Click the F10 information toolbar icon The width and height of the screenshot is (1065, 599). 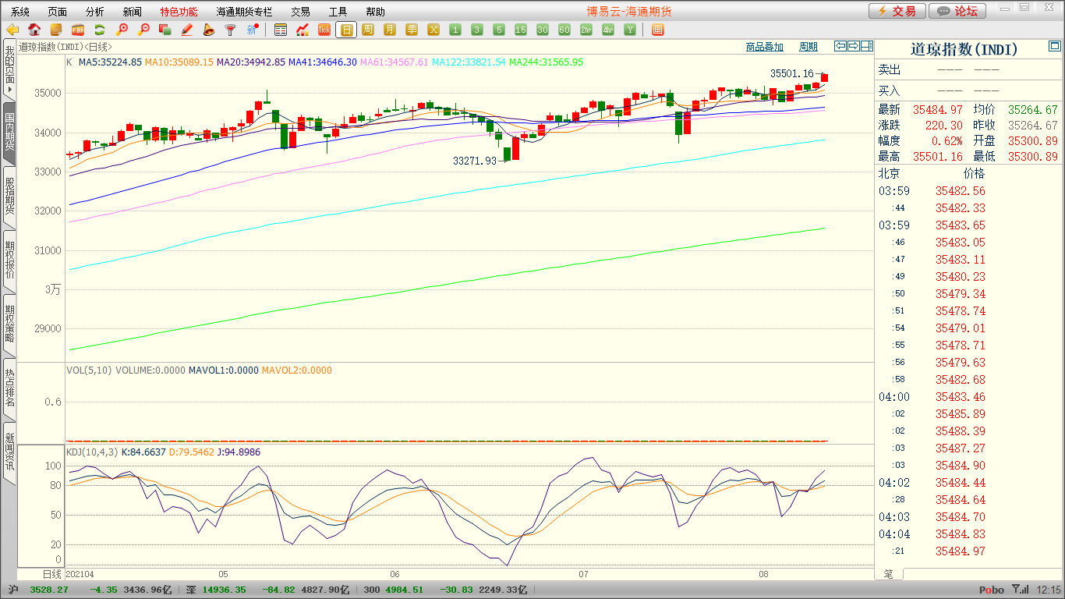point(78,30)
